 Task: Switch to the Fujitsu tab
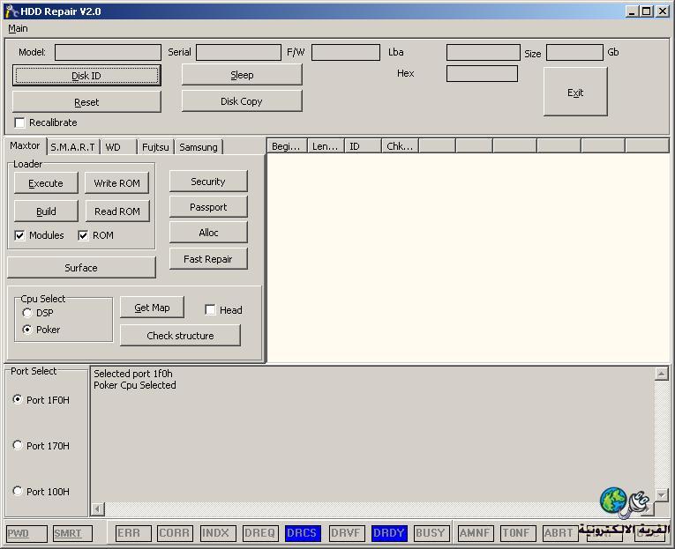click(x=155, y=147)
